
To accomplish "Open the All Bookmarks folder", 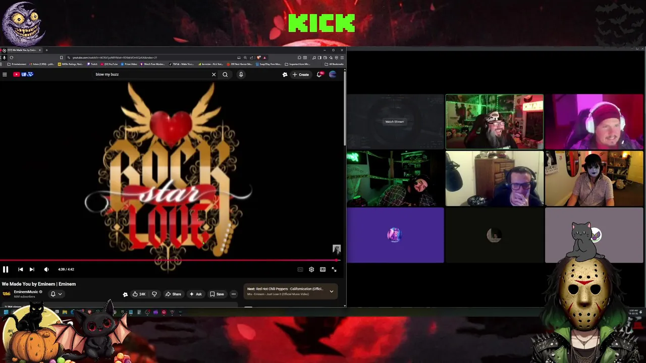I will (x=334, y=64).
